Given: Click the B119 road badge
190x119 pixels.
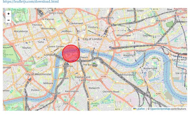Looking at the screenshot, I should coord(156,9).
